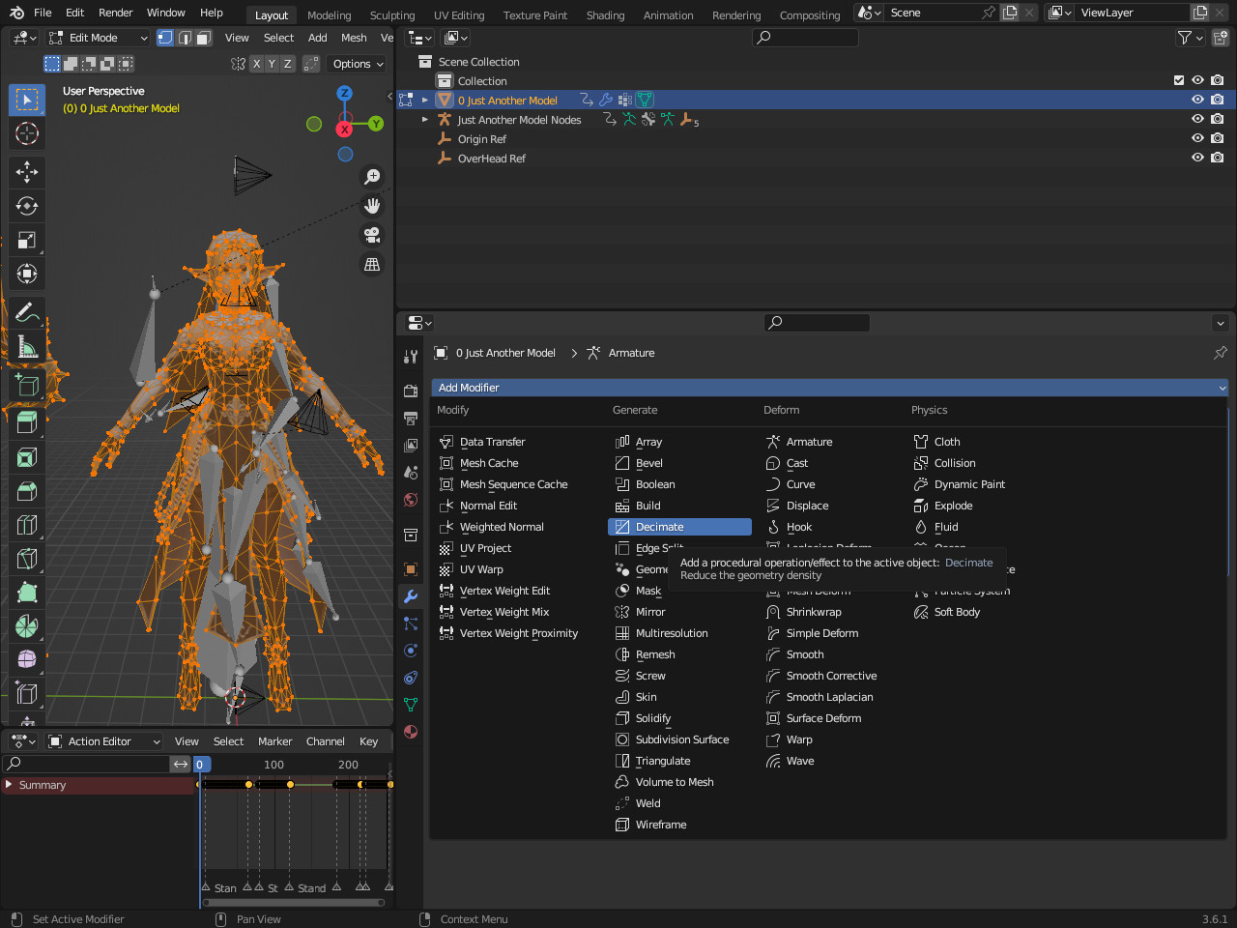Click the outliner search field
Screen dimensions: 1237x928
805,38
